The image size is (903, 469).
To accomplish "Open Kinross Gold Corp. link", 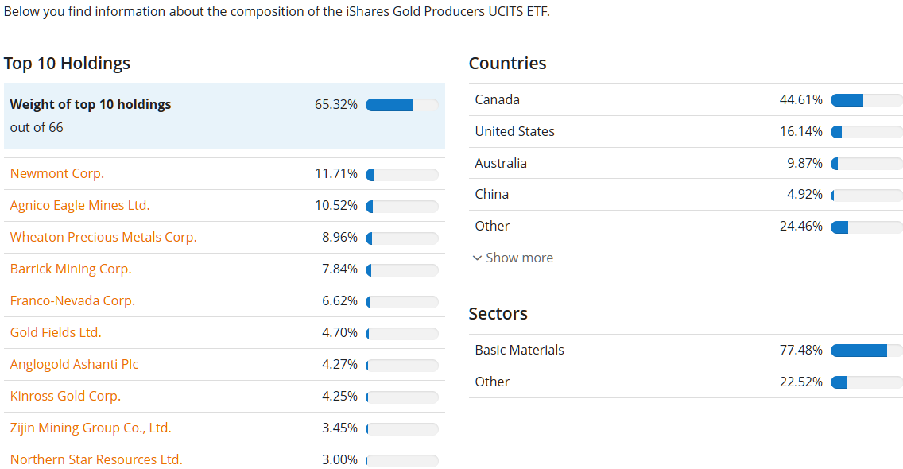I will point(65,396).
